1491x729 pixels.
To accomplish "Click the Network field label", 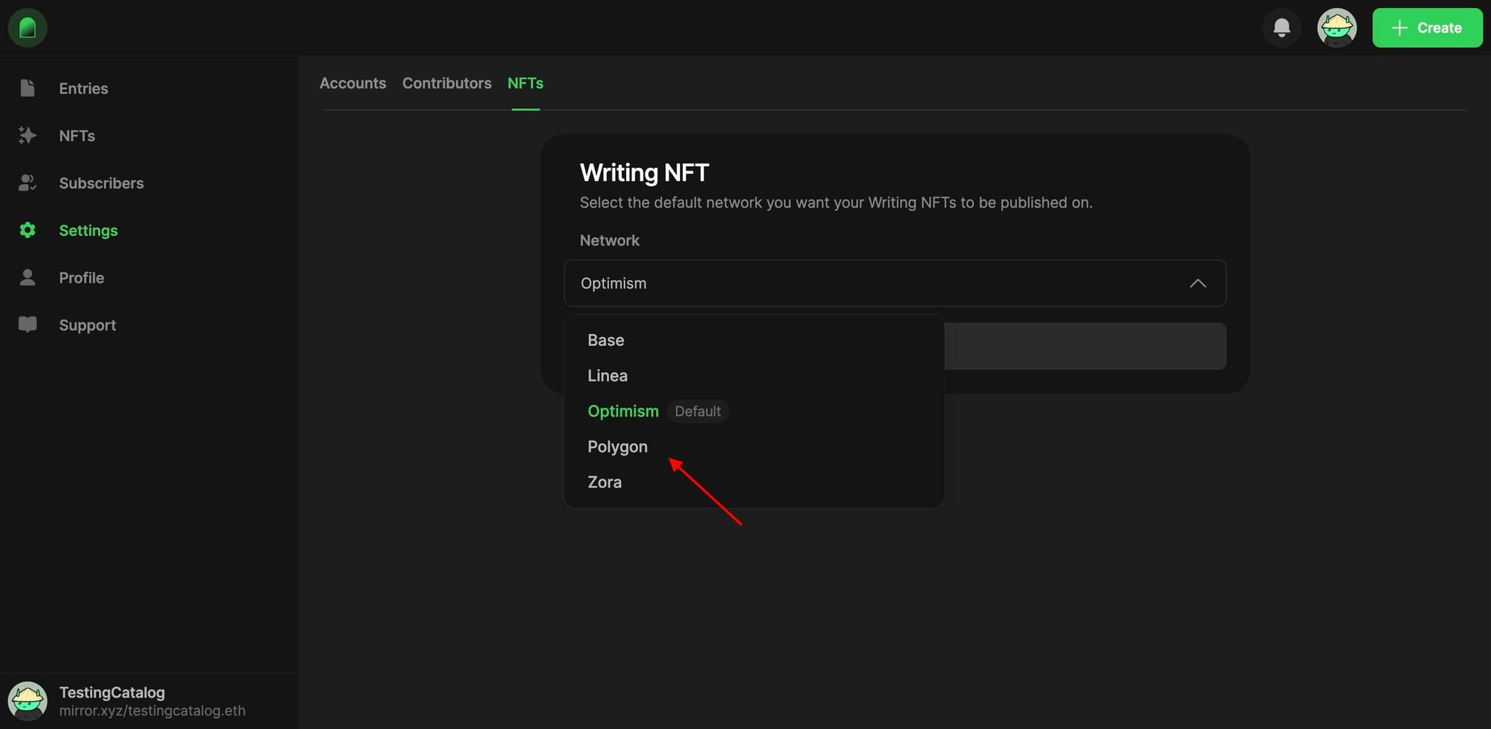I will pos(609,240).
